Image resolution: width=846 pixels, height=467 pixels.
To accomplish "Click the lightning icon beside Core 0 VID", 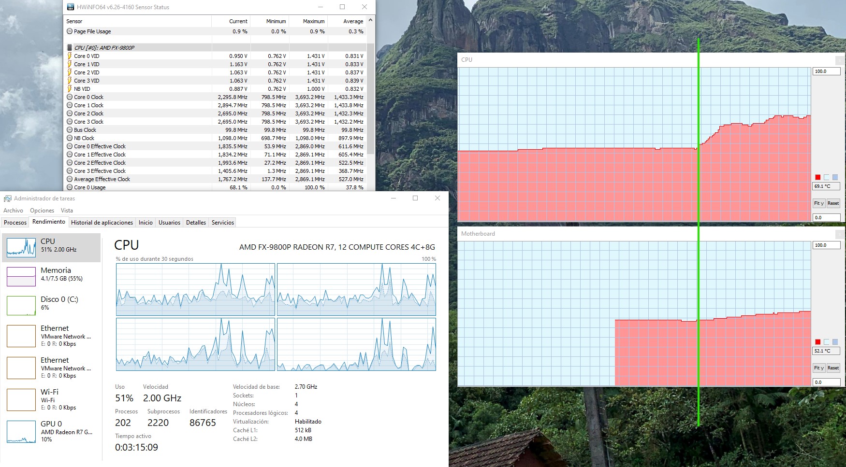I will 70,56.
